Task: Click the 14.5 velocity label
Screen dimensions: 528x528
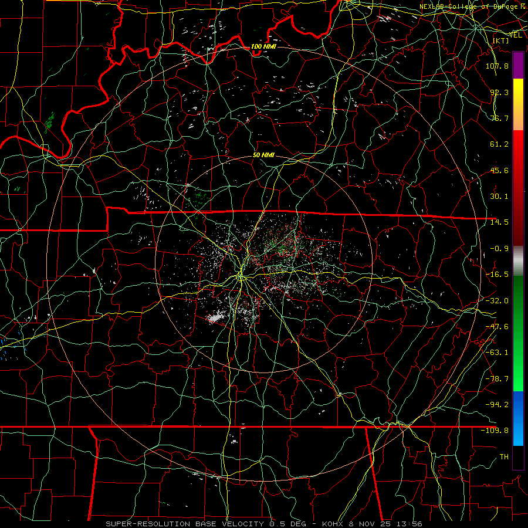Action: pyautogui.click(x=499, y=222)
